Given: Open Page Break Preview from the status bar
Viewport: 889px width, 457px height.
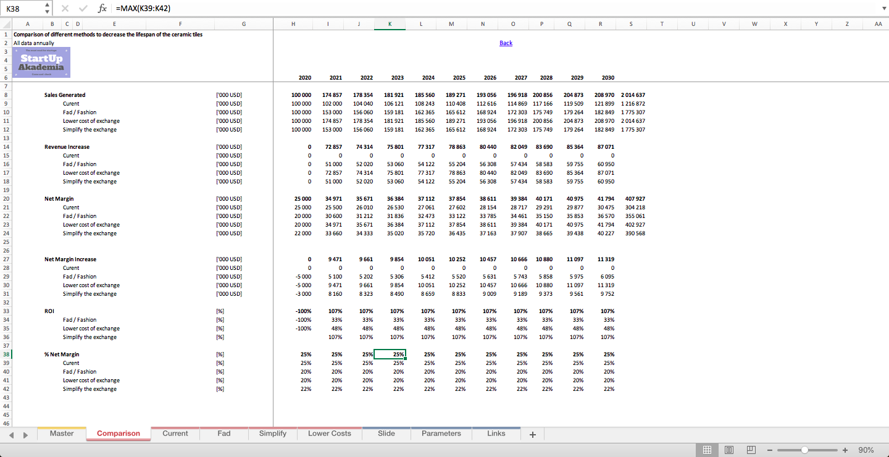Looking at the screenshot, I should 751,450.
